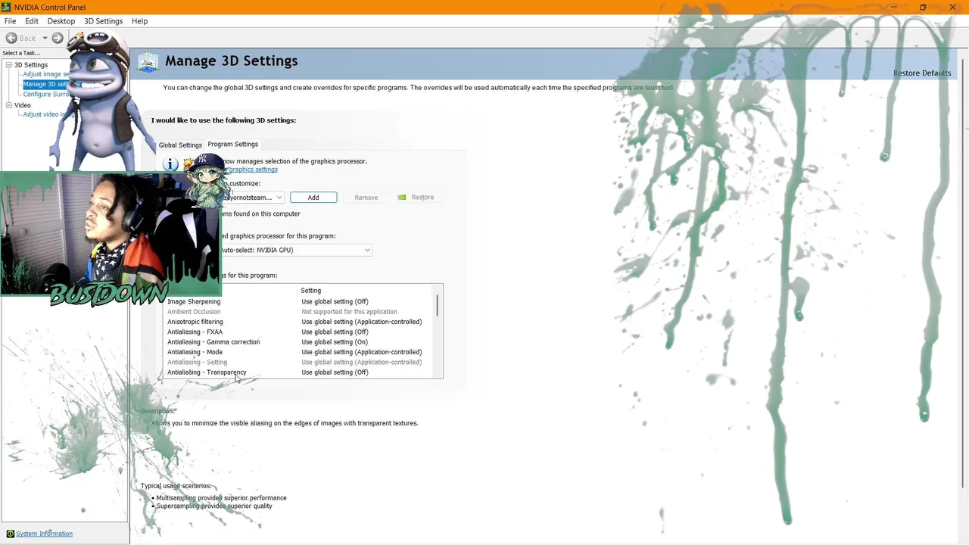Viewport: 969px width, 545px height.
Task: Click the Setting column header
Action: pyautogui.click(x=311, y=291)
